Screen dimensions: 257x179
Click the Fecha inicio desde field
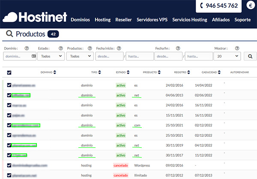click(x=110, y=56)
